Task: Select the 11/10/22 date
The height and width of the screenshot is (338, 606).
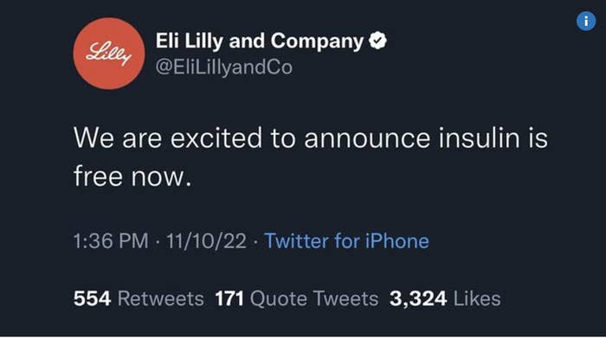Action: coord(206,241)
